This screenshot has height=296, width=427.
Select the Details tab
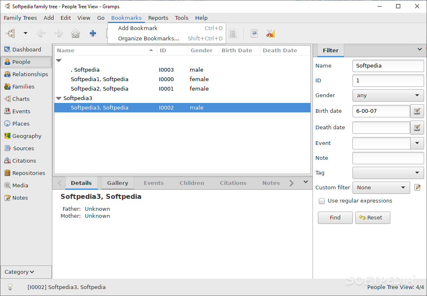coord(81,183)
